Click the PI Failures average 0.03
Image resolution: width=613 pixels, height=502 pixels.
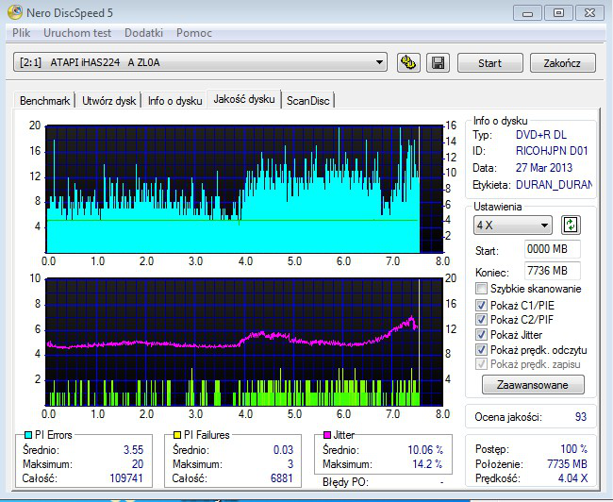point(283,450)
